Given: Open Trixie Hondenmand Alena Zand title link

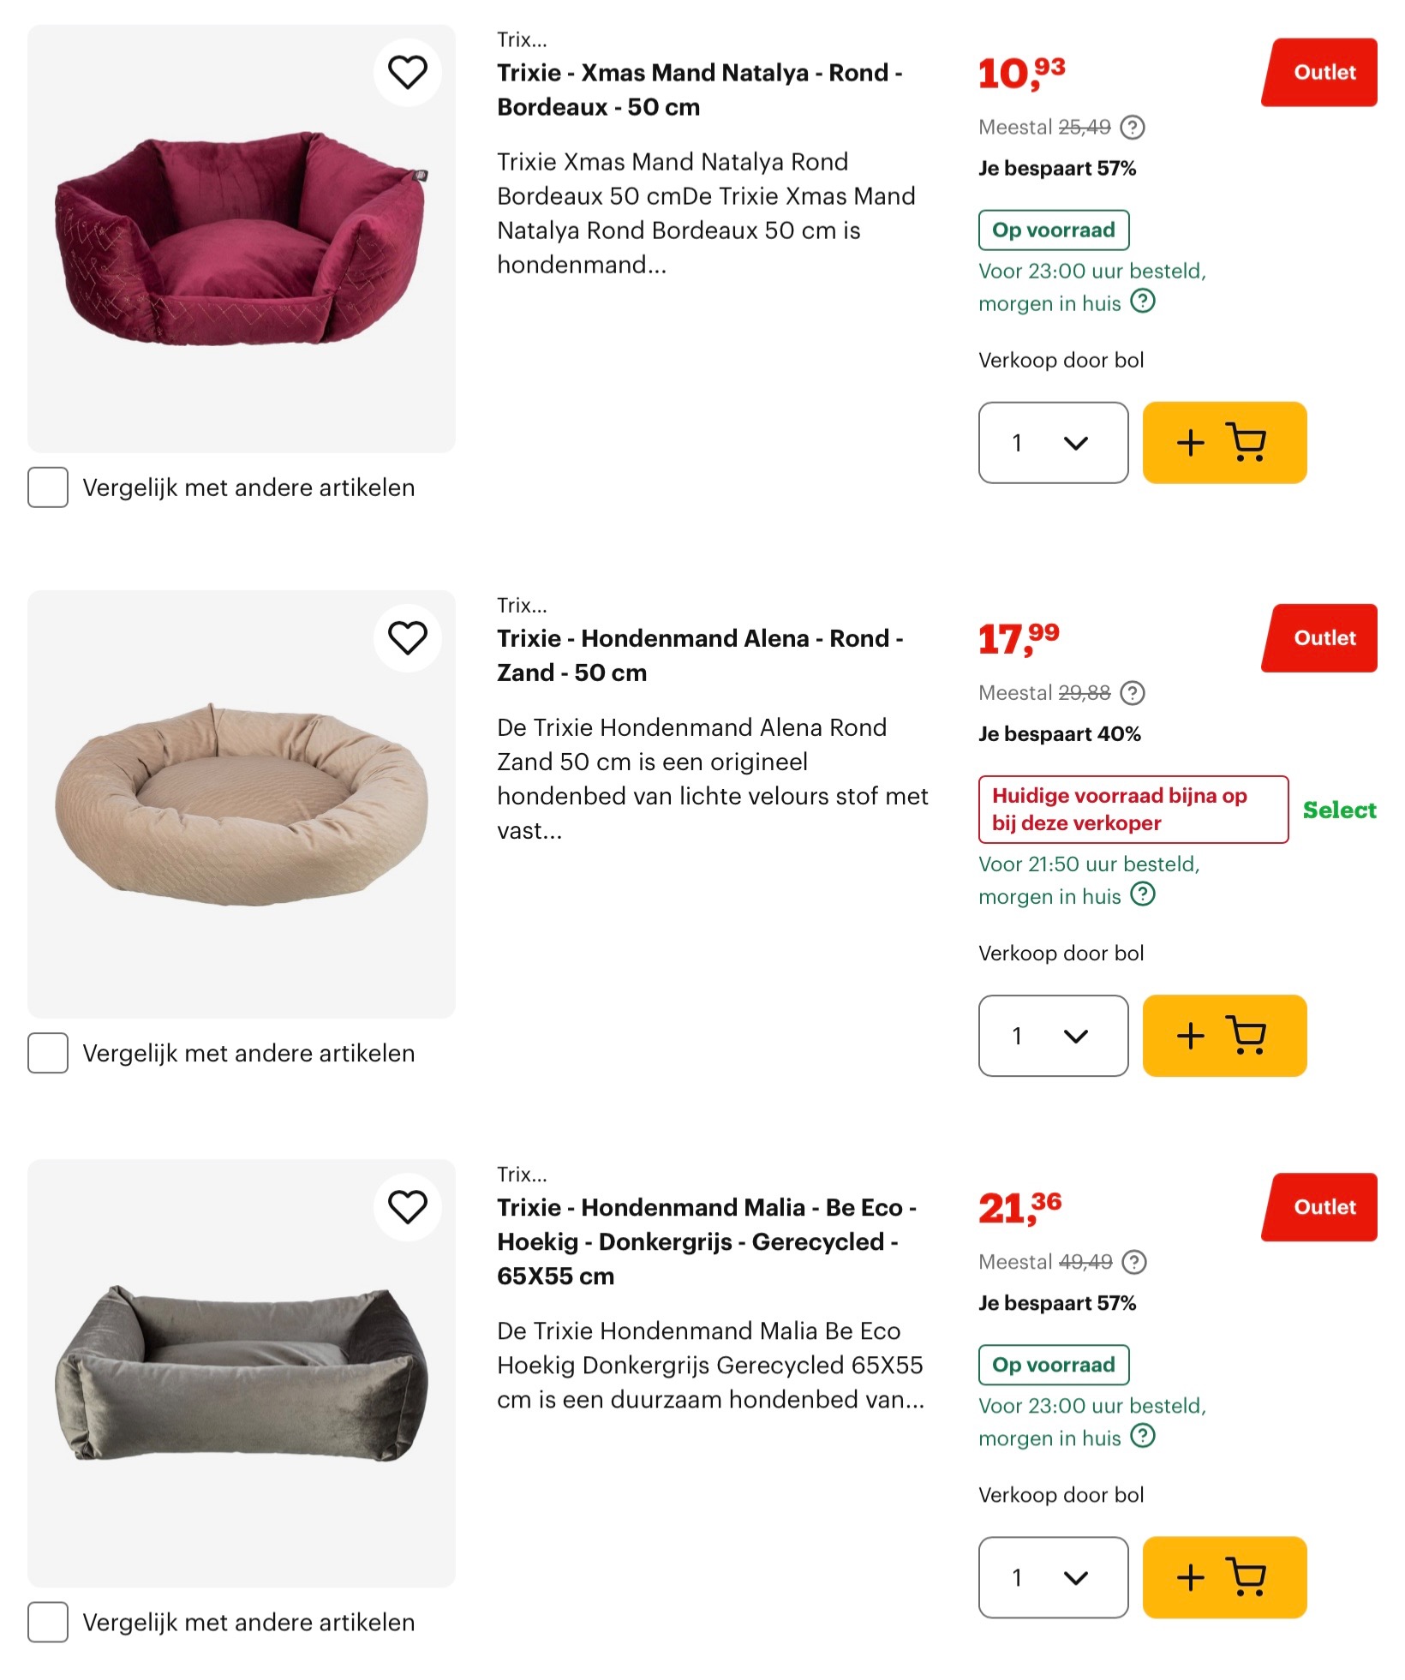Looking at the screenshot, I should point(699,655).
